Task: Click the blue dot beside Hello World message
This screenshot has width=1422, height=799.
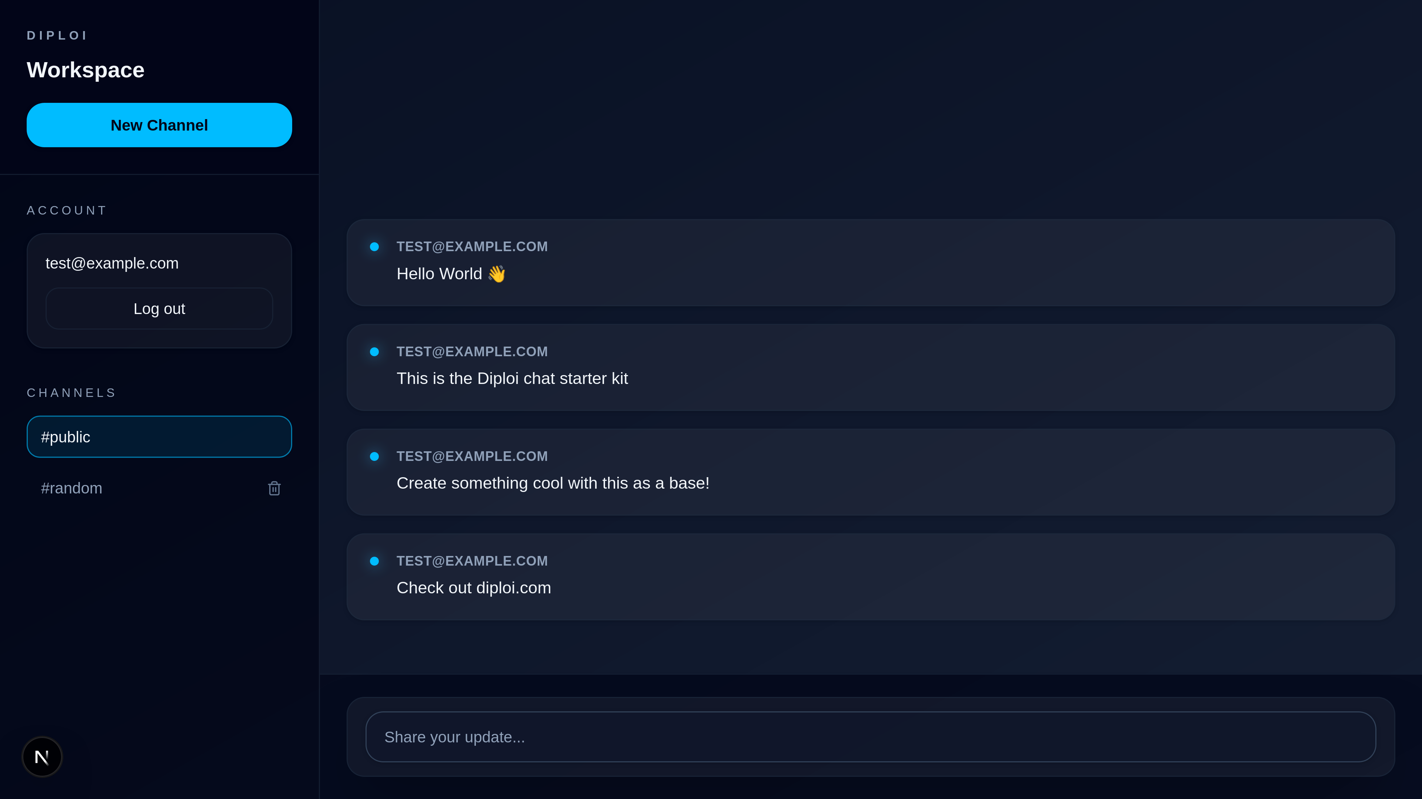Action: [374, 246]
